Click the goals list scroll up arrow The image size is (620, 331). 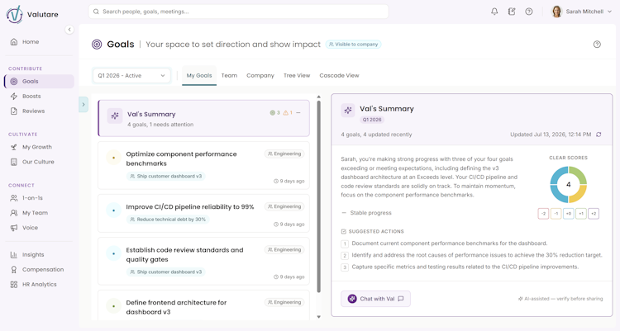[319, 97]
